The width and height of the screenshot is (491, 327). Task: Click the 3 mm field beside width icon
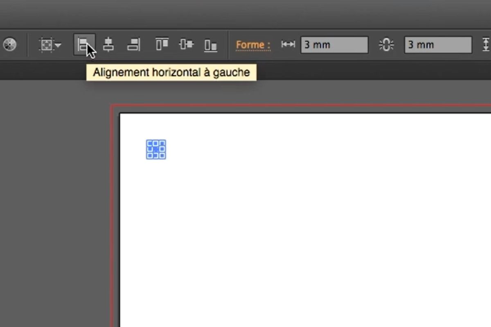coord(335,45)
